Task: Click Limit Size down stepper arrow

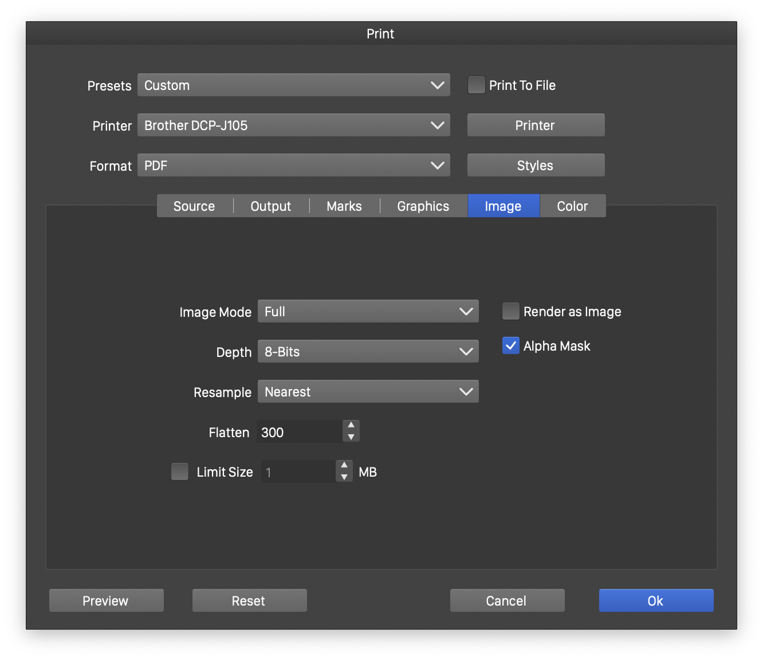Action: 344,477
